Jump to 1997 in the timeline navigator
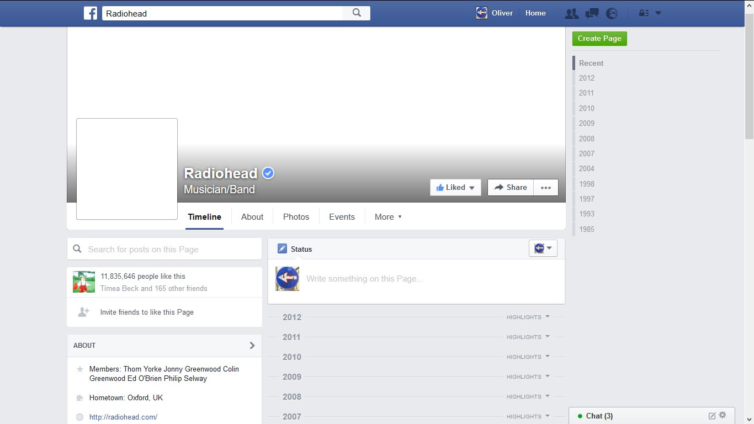The width and height of the screenshot is (754, 424). point(587,199)
